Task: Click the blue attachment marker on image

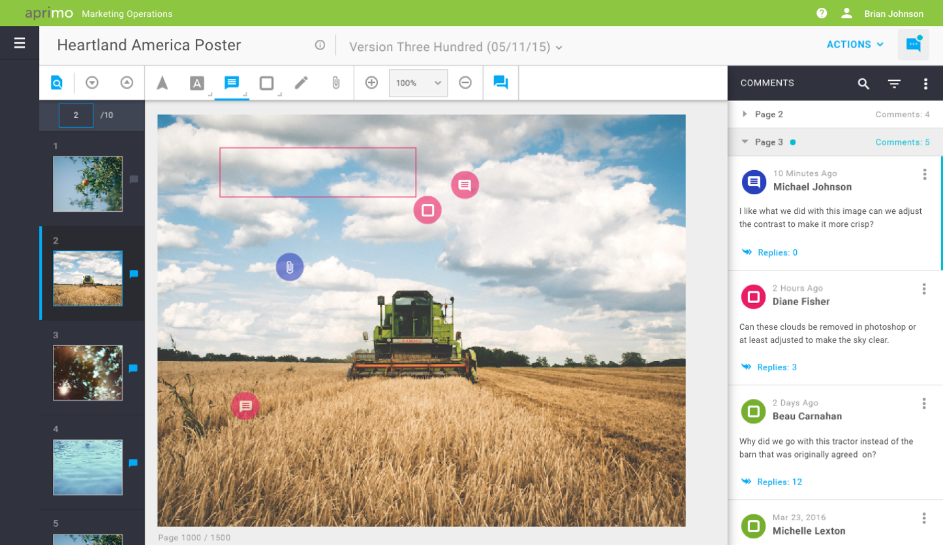Action: click(x=290, y=267)
